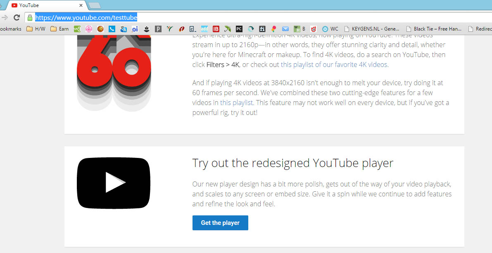The height and width of the screenshot is (253, 492).
Task: Open the 'ookmarks' bookmark bar item
Action: [x=11, y=29]
